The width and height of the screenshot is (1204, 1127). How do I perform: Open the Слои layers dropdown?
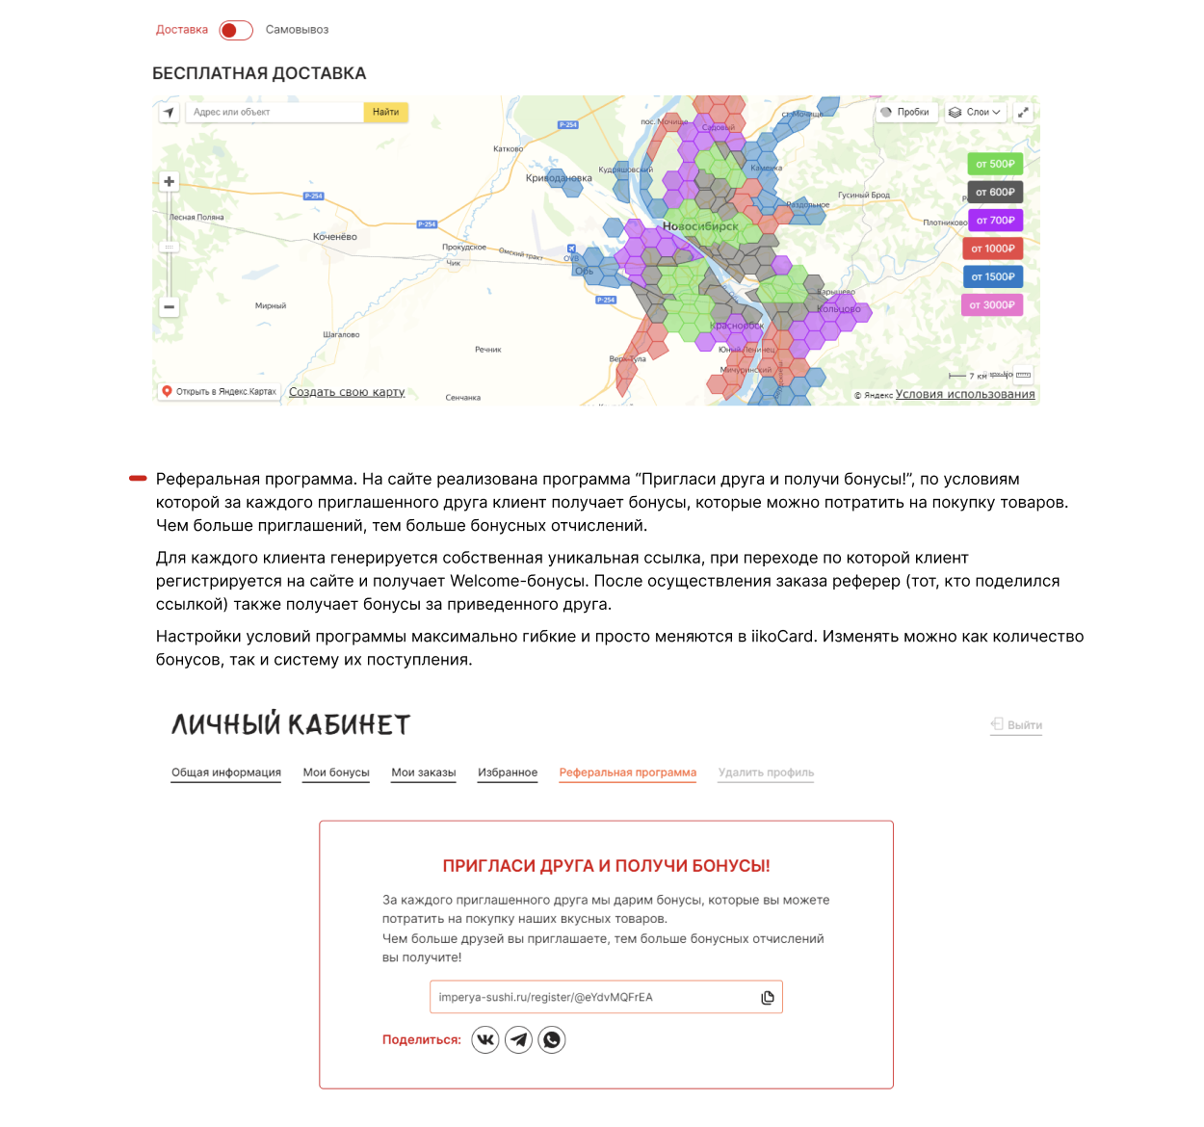click(x=975, y=113)
